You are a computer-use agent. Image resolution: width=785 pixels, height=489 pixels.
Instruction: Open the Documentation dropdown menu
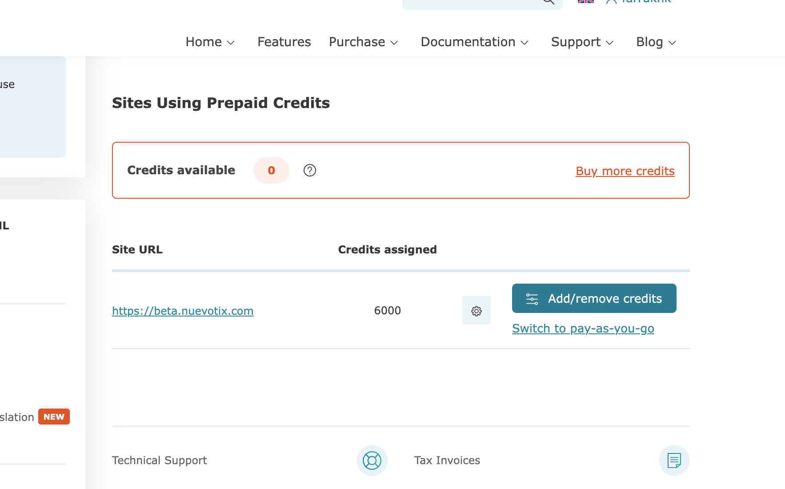click(x=474, y=42)
